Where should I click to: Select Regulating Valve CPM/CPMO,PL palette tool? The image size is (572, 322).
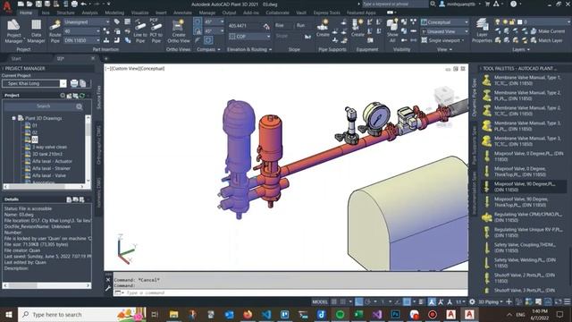click(524, 216)
